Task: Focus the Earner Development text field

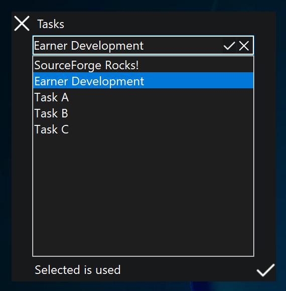Action: (x=128, y=46)
